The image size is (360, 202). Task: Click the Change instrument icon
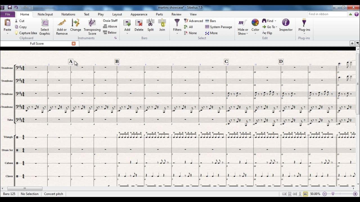[x=75, y=23]
